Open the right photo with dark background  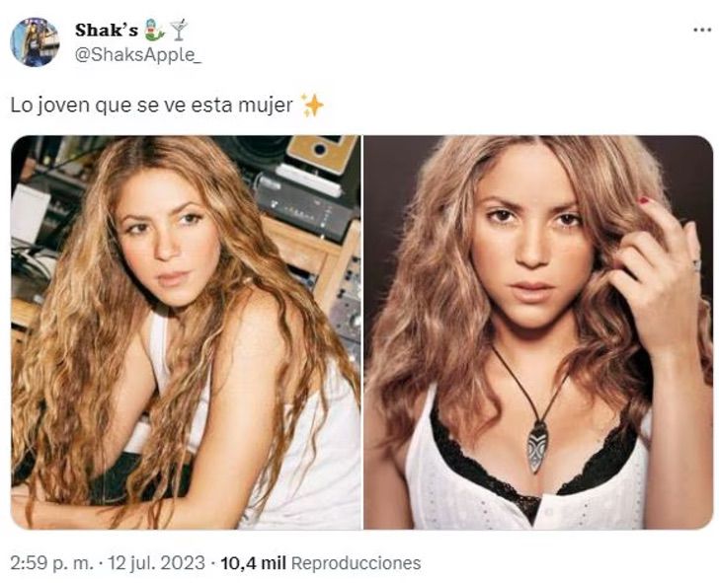(538, 332)
